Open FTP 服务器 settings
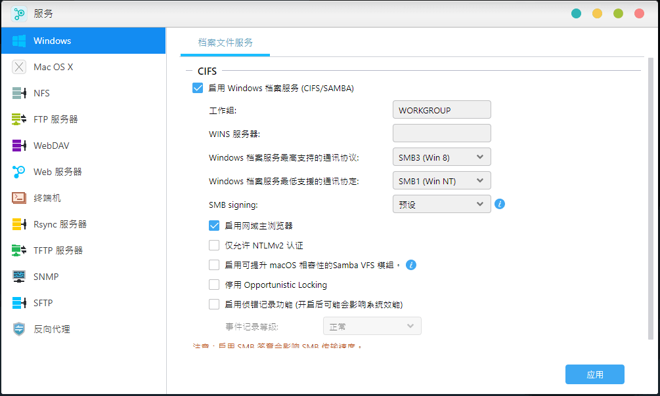 click(56, 119)
